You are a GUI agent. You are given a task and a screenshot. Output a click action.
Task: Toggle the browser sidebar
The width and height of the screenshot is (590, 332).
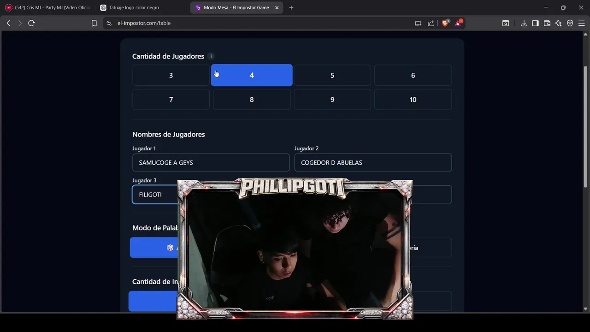tap(535, 23)
